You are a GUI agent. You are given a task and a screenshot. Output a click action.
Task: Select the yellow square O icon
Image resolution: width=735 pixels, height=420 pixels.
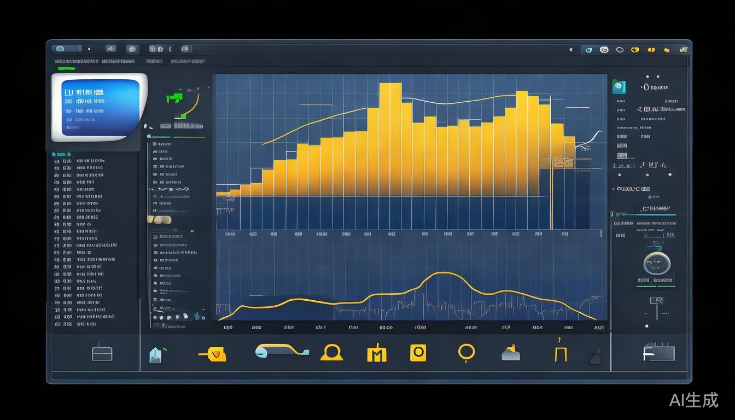[x=418, y=353]
